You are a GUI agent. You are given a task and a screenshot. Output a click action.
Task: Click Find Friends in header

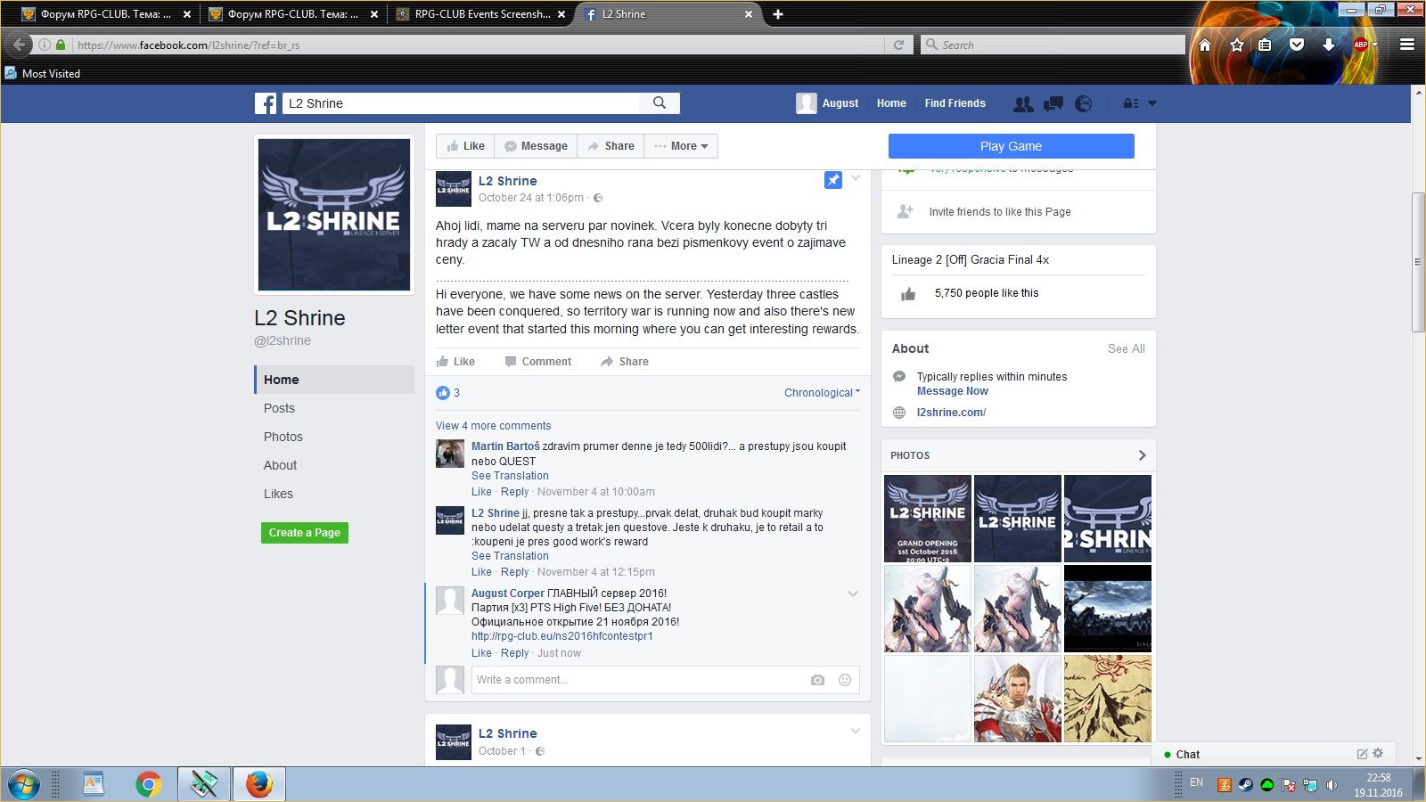click(955, 103)
